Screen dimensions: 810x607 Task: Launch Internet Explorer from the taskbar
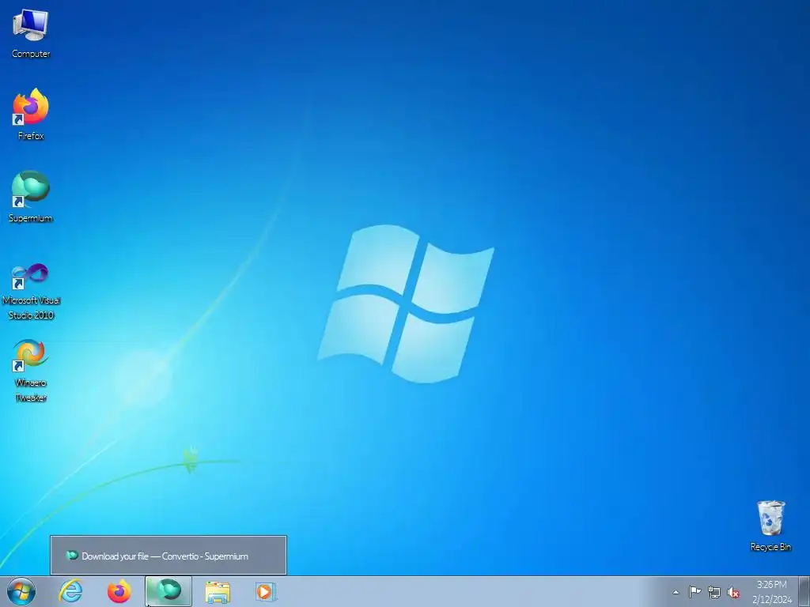pos(70,591)
